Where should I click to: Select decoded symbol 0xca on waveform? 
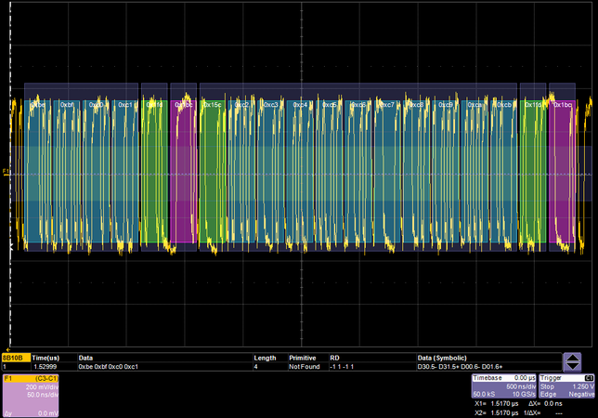tap(474, 171)
